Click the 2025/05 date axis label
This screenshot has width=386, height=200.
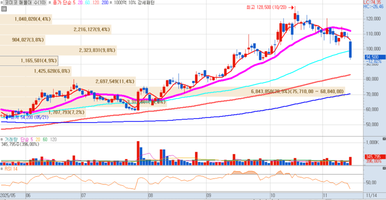8,196
